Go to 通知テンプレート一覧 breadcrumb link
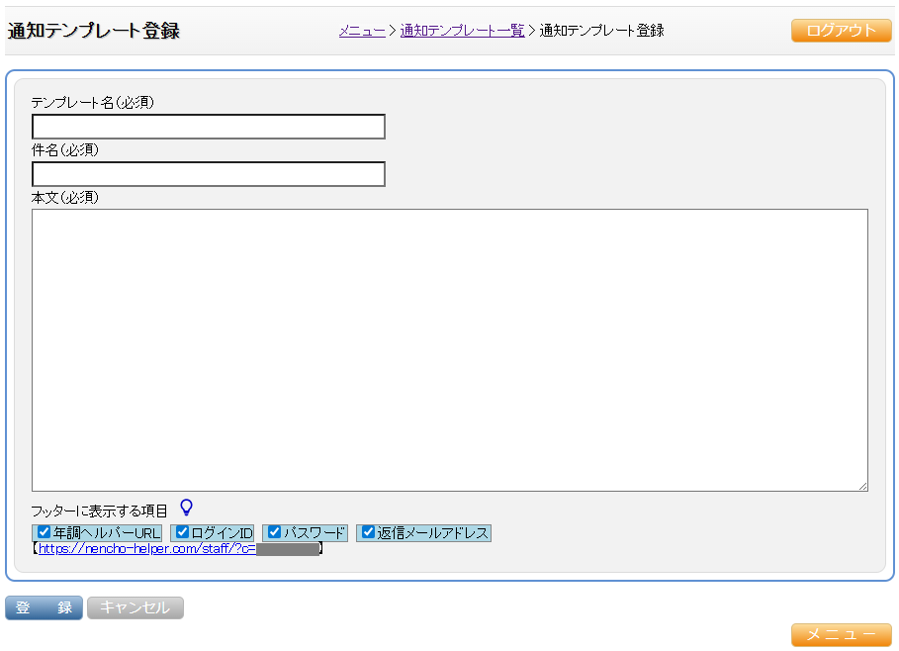The width and height of the screenshot is (899, 651). point(462,31)
